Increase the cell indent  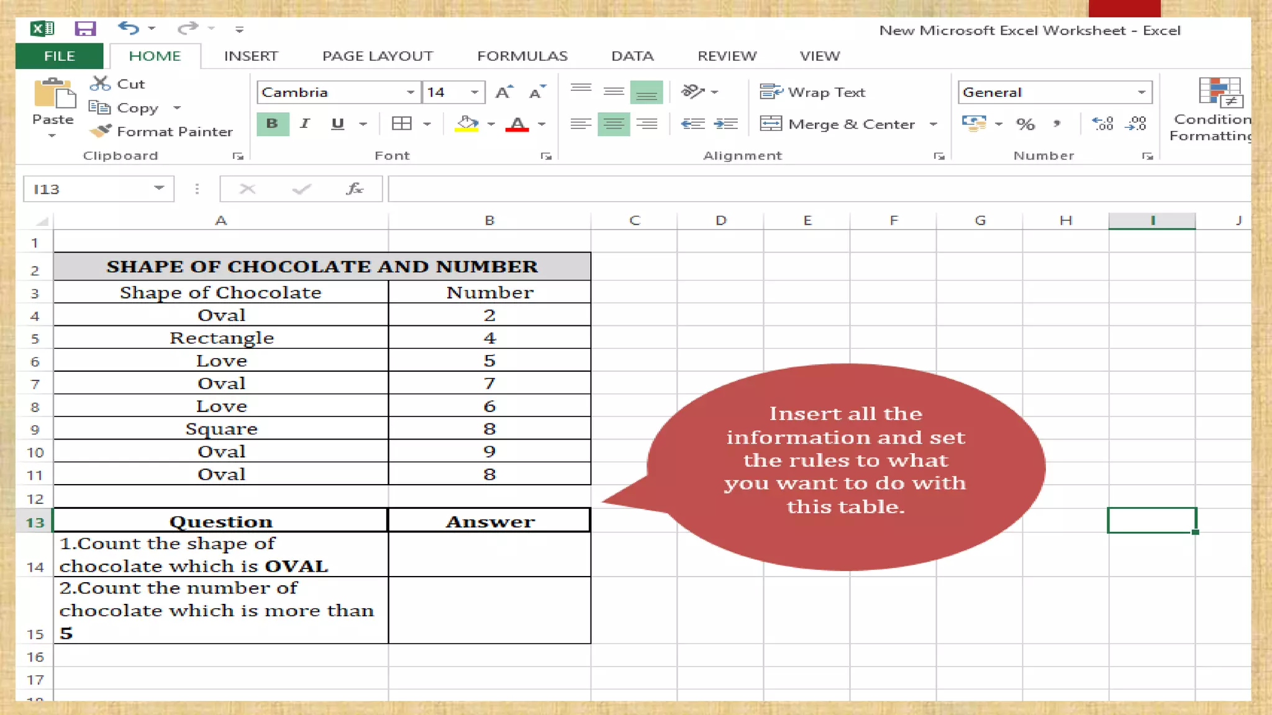[725, 124]
